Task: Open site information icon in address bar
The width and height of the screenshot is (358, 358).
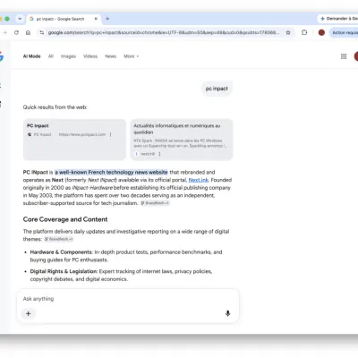Action: (42, 32)
